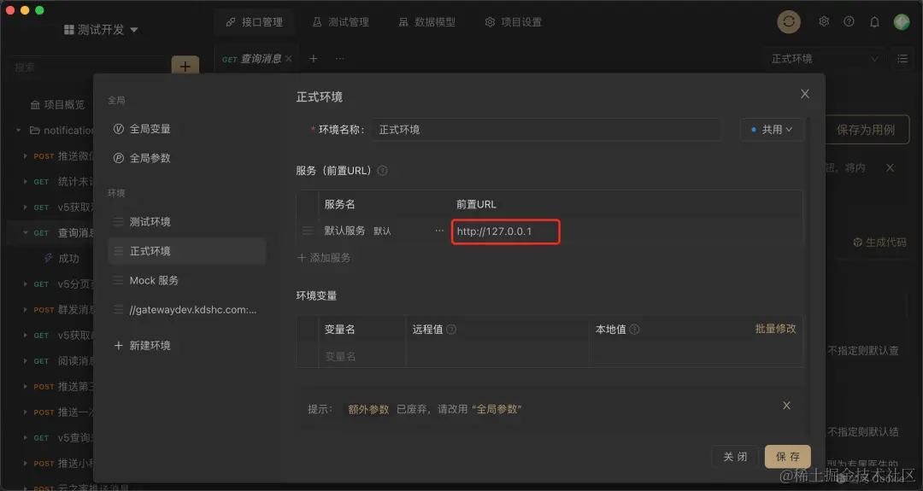Screen dimensions: 923x491
Task: Click the 额外参数 tag in hint
Action: coord(368,409)
